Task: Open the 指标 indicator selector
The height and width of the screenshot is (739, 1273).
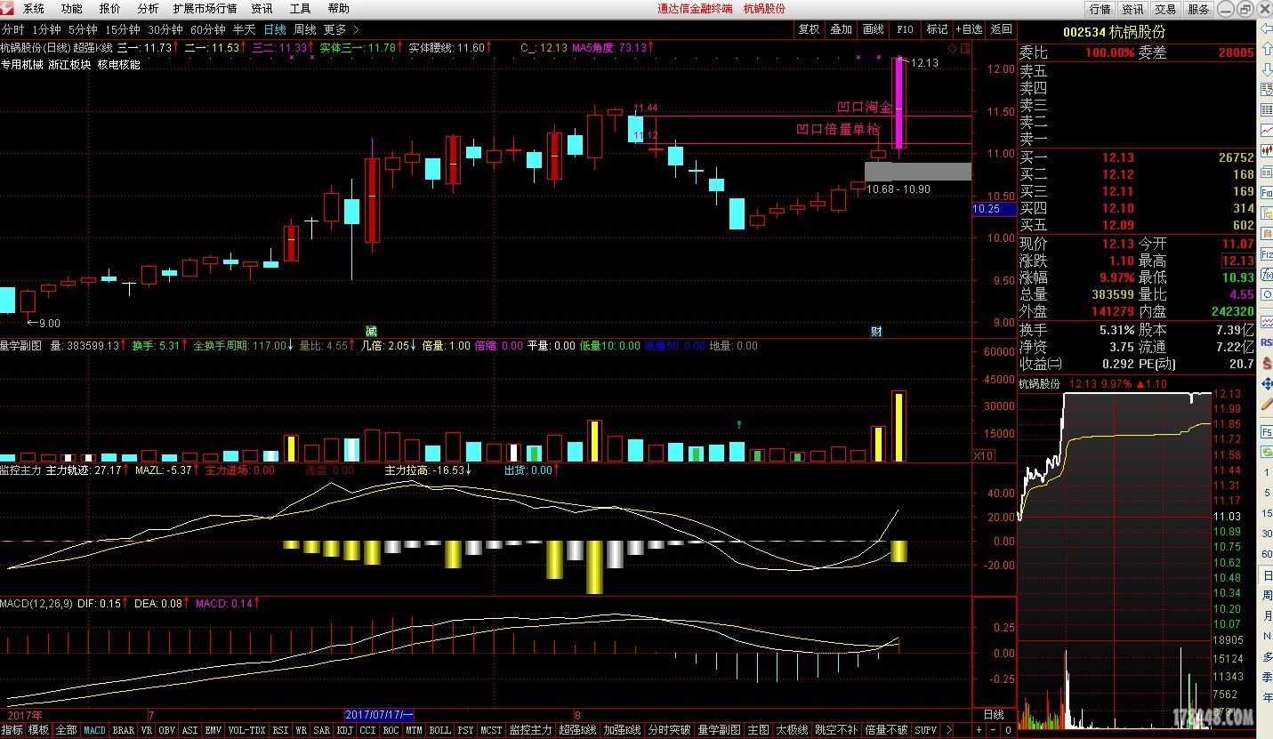Action: 12,730
